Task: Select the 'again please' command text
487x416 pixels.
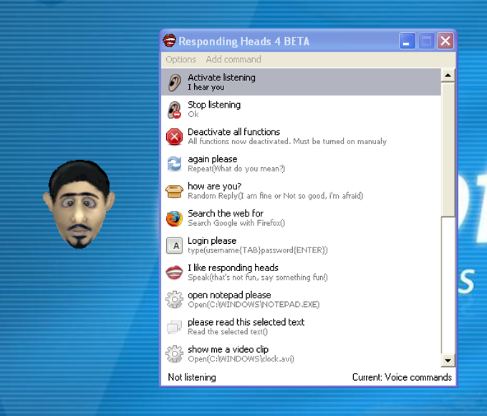Action: 213,159
